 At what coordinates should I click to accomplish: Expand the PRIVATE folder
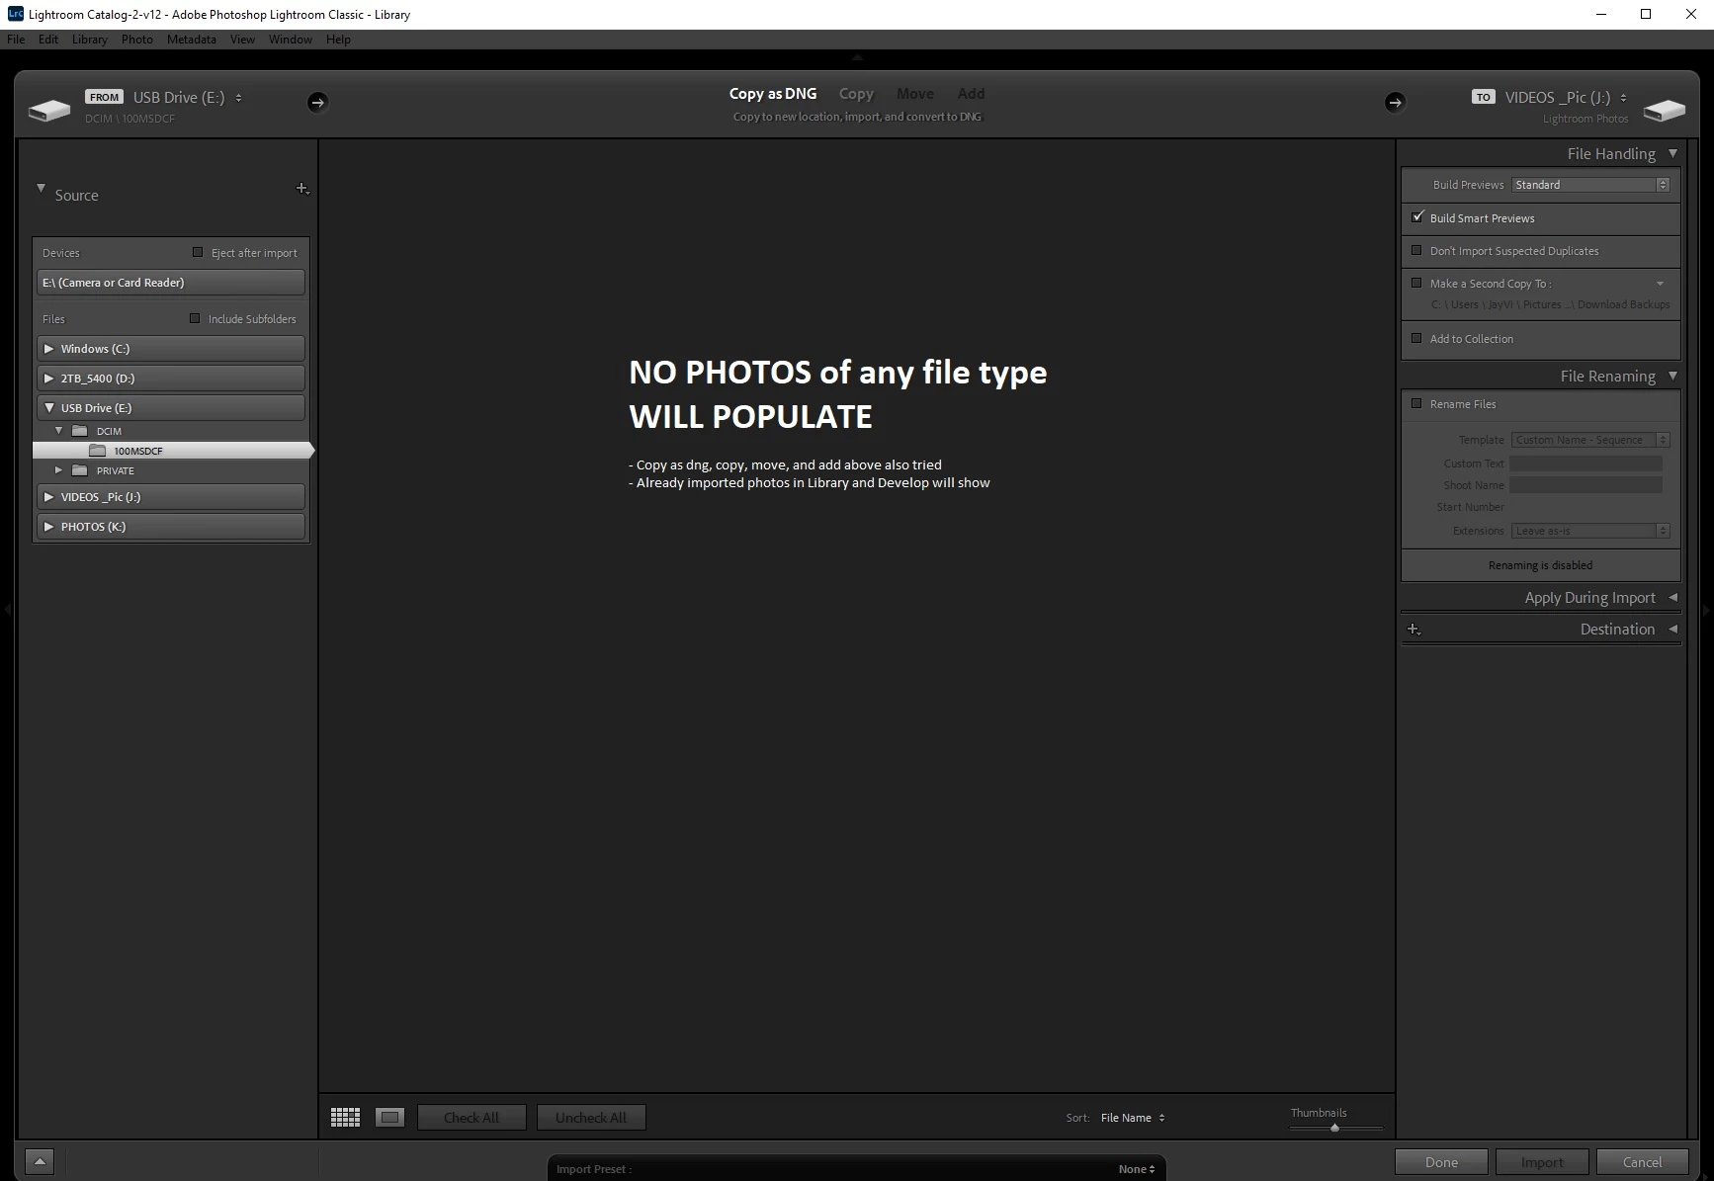point(59,470)
